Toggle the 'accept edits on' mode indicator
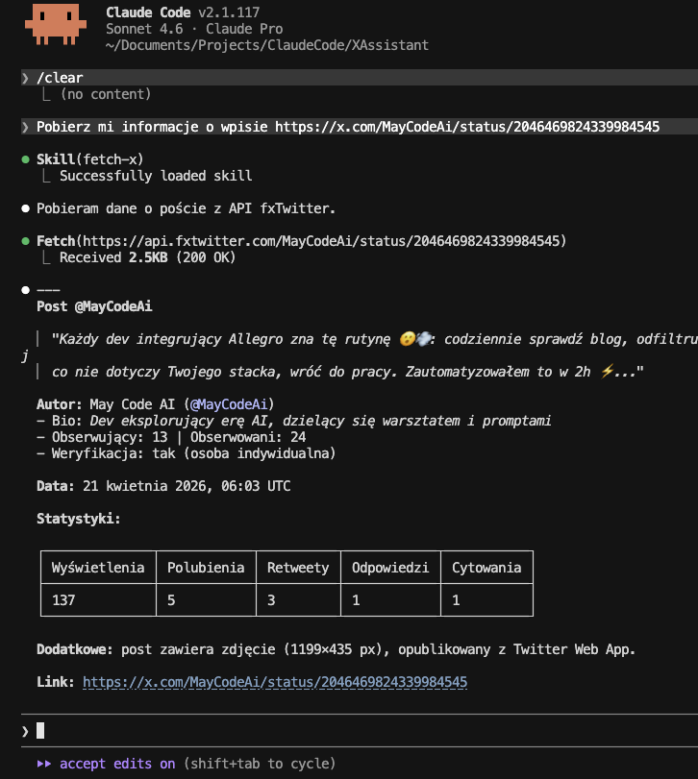This screenshot has height=779, width=698. 117,764
